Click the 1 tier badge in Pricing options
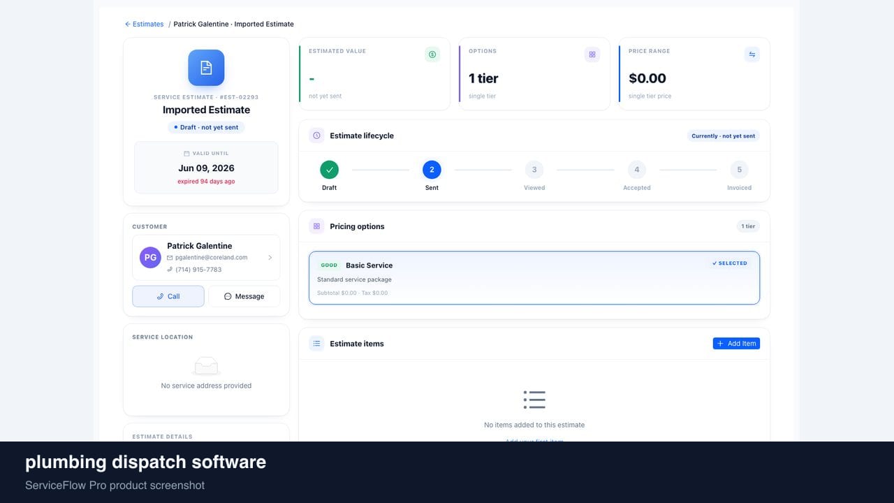Screen dimensions: 894x503 (749, 226)
